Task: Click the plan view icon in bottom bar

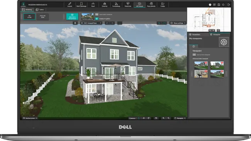Action: tap(149, 118)
